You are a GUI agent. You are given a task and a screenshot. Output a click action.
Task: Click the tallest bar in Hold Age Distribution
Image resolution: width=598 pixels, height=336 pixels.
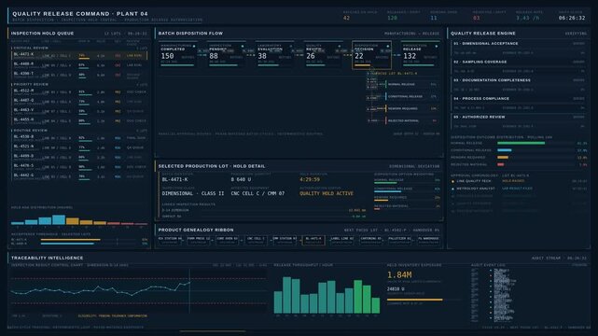59,219
